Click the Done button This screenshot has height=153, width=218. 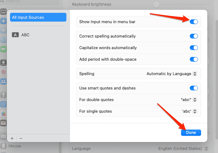pyautogui.click(x=191, y=133)
